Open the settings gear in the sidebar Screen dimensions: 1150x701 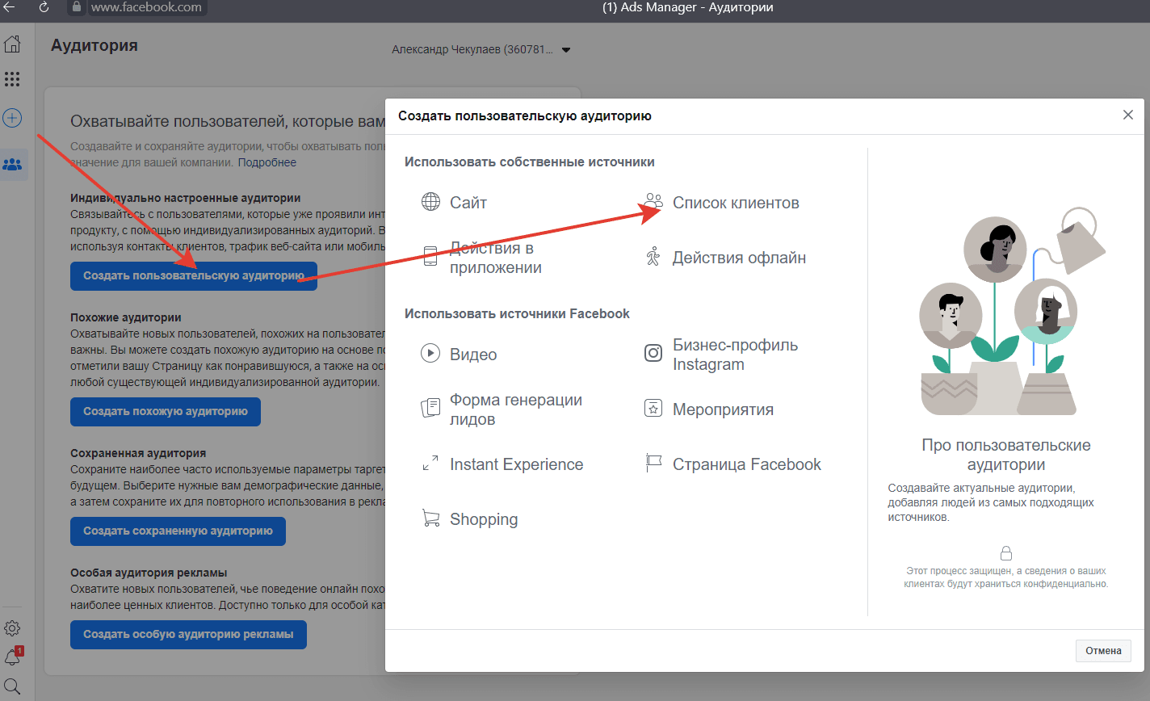pos(12,628)
